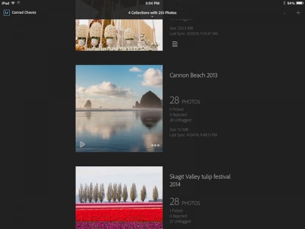This screenshot has height=229, width=305.
Task: Tap the 28 PHOTOS count for Cannon Beach
Action: tap(185, 101)
